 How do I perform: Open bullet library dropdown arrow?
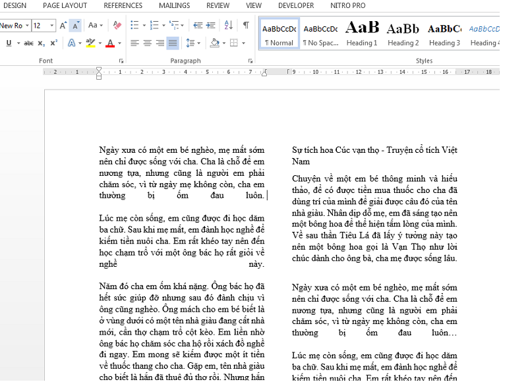[x=144, y=26]
